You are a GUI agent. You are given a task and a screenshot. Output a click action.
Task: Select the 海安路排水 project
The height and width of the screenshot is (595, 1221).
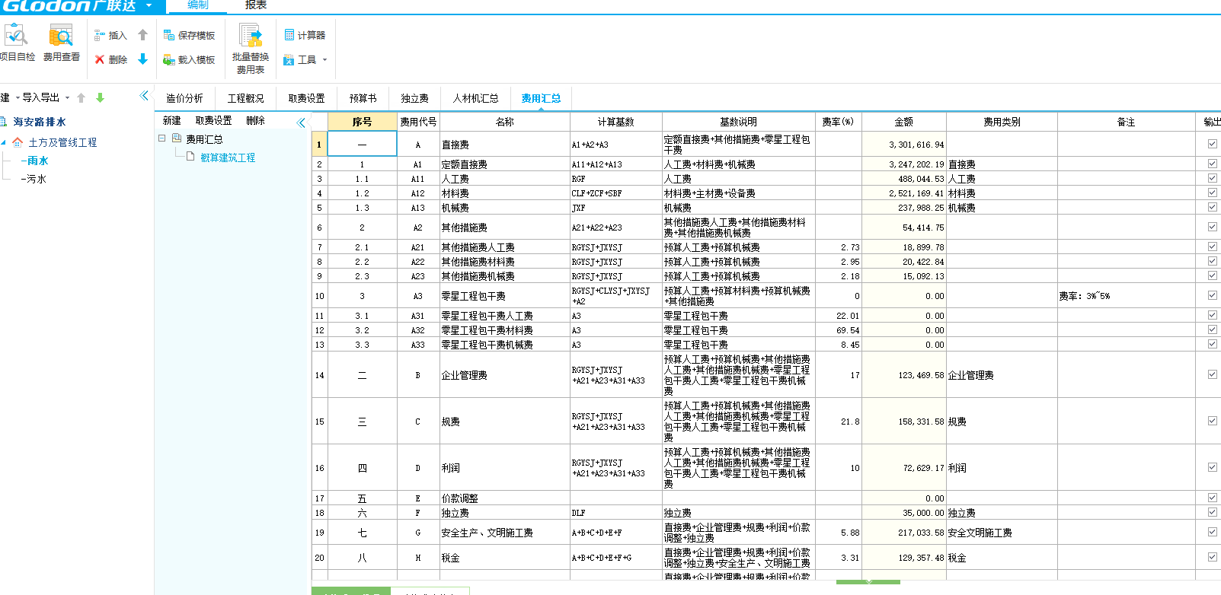[40, 122]
